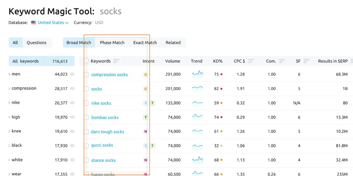Expand the white keyword group

click(x=9, y=160)
